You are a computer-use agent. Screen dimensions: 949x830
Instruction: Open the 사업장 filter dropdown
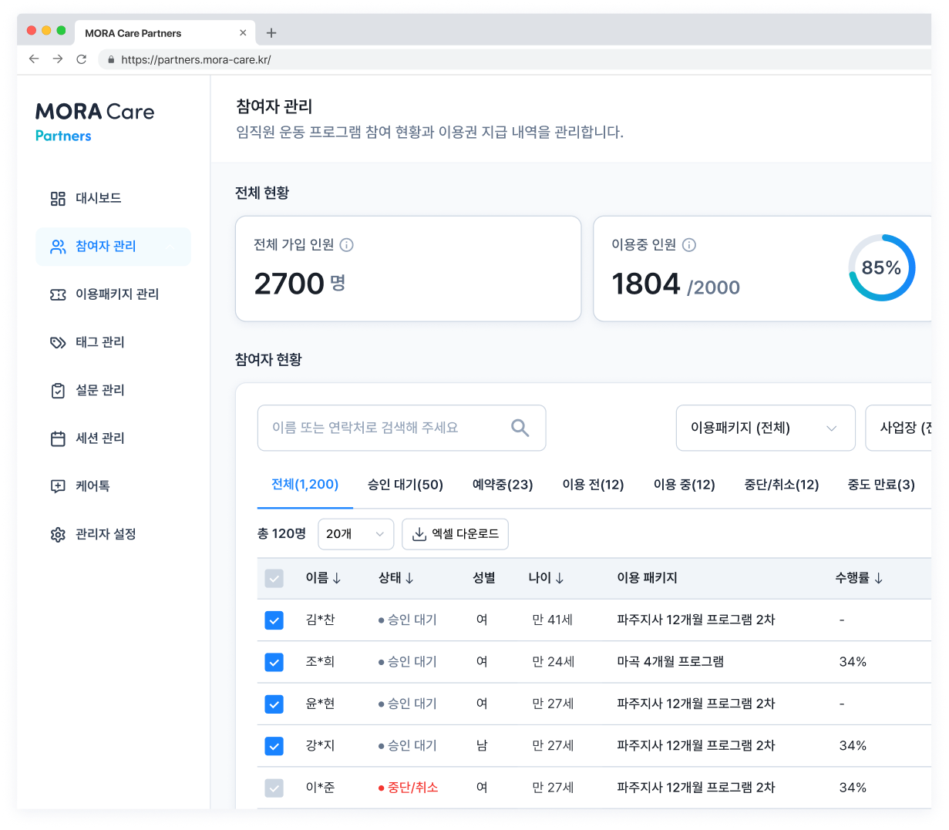899,428
